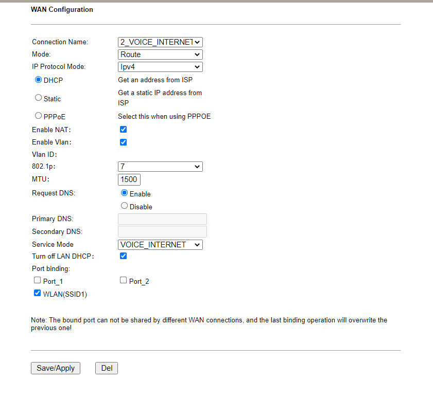433x399 pixels.
Task: Toggle the Enable Vlan checkbox
Action: click(123, 142)
